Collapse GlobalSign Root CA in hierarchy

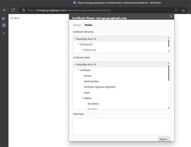pos(75,39)
